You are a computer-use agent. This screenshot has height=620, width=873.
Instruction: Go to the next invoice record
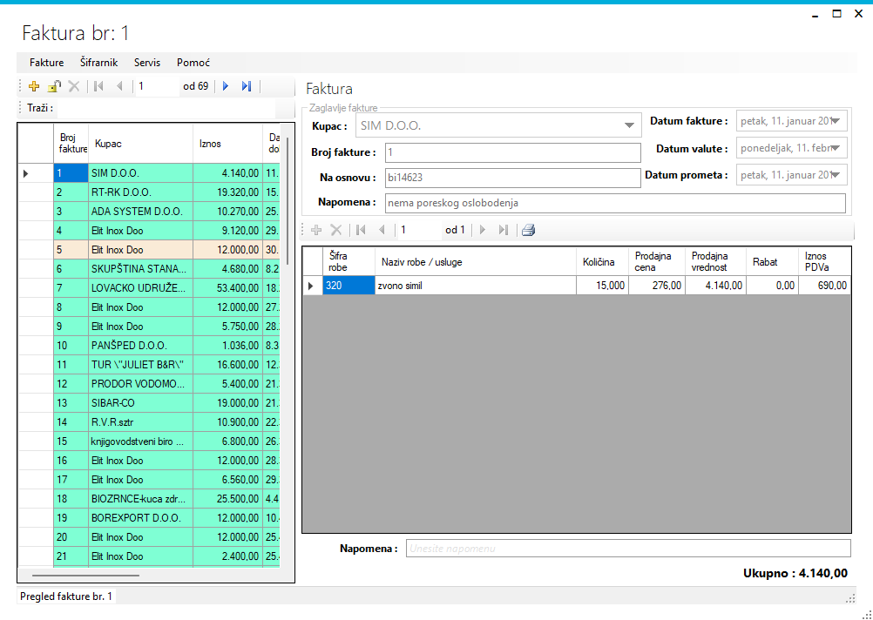tap(226, 86)
